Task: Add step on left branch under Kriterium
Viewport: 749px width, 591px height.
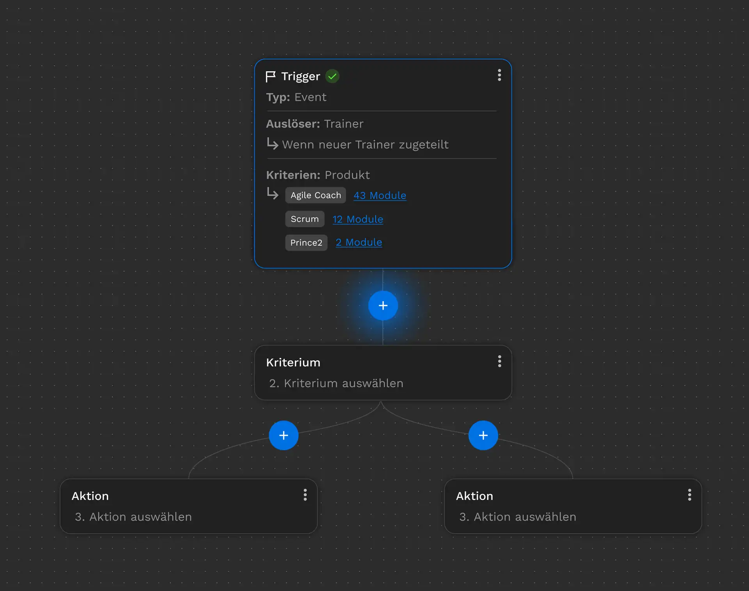Action: pyautogui.click(x=284, y=435)
